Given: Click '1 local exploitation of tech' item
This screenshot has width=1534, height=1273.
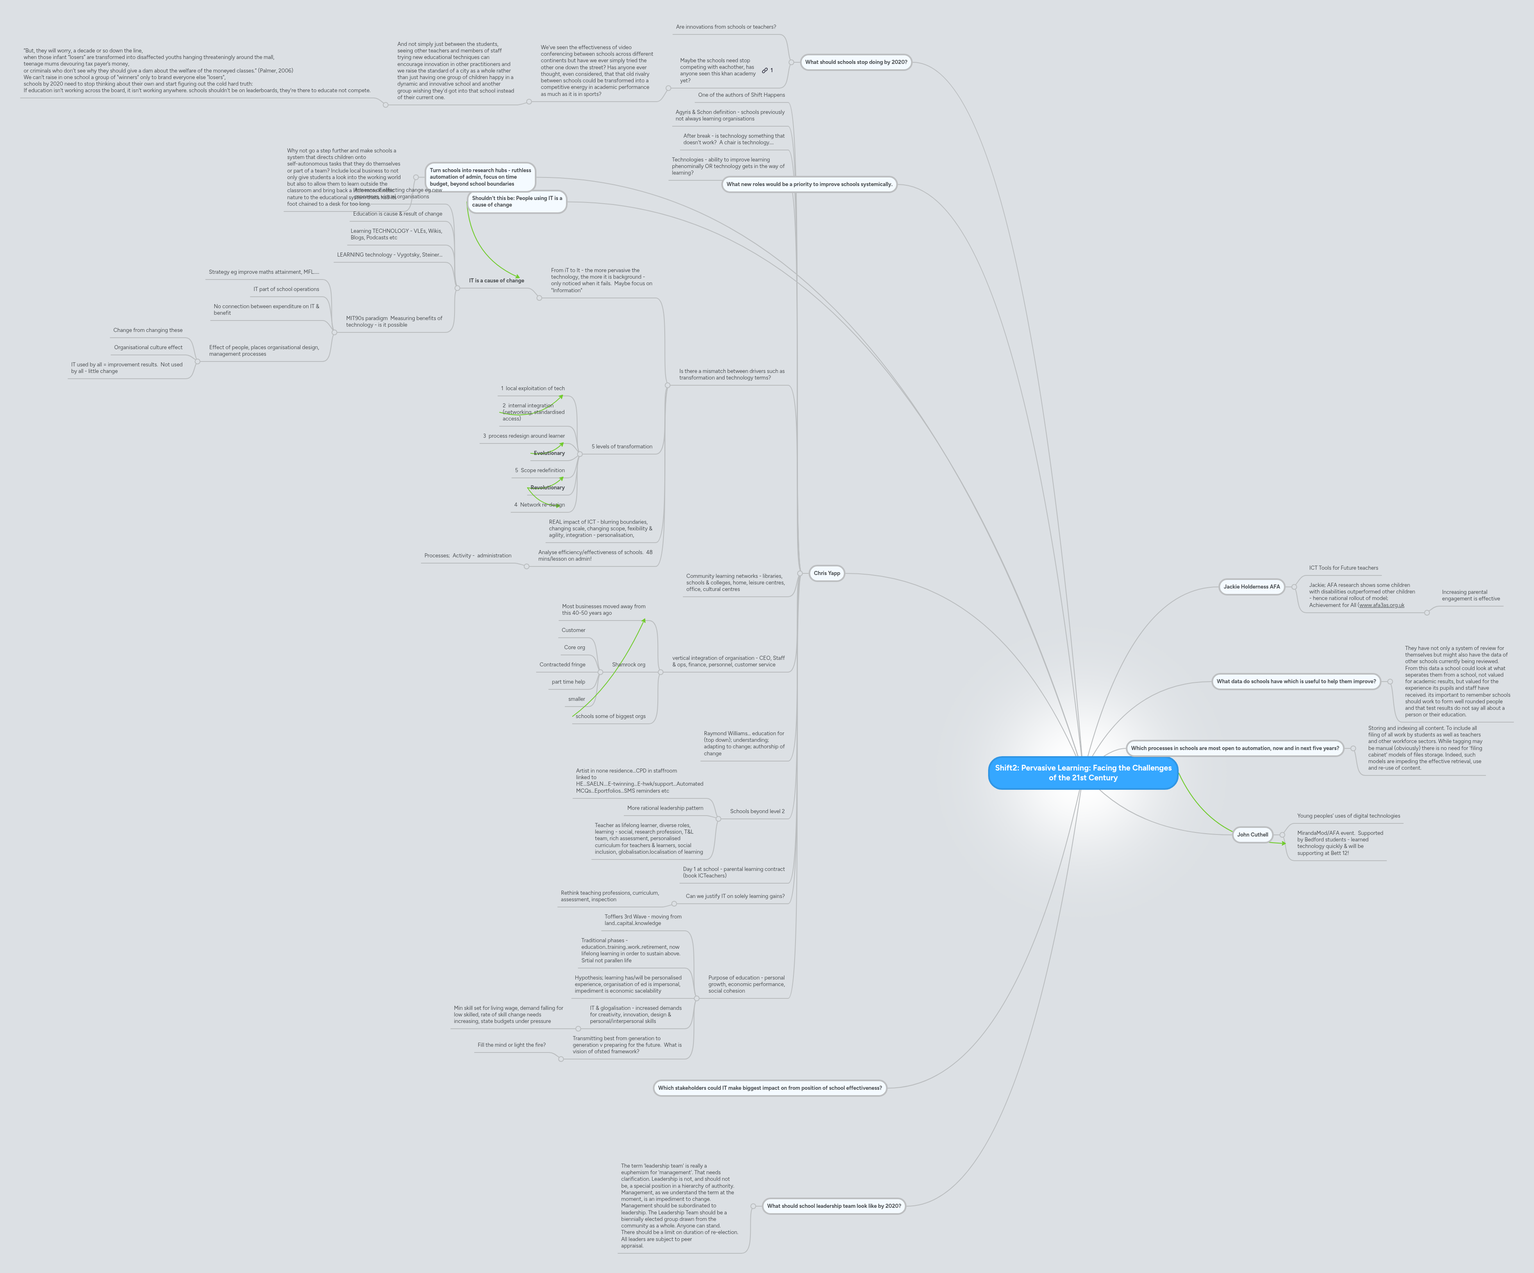Looking at the screenshot, I should [x=532, y=389].
